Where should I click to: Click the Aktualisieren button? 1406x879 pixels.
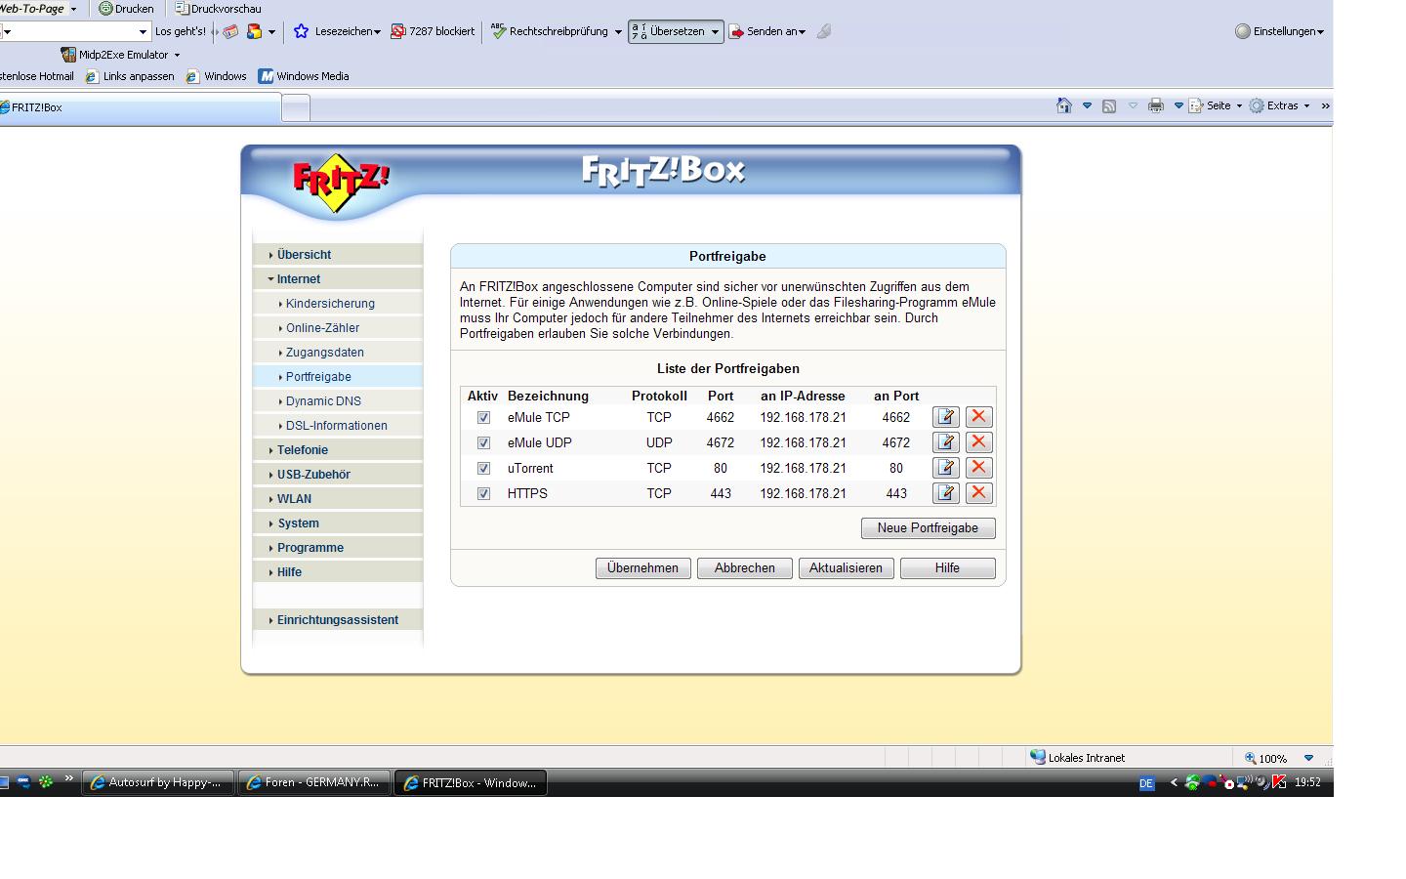[846, 567]
